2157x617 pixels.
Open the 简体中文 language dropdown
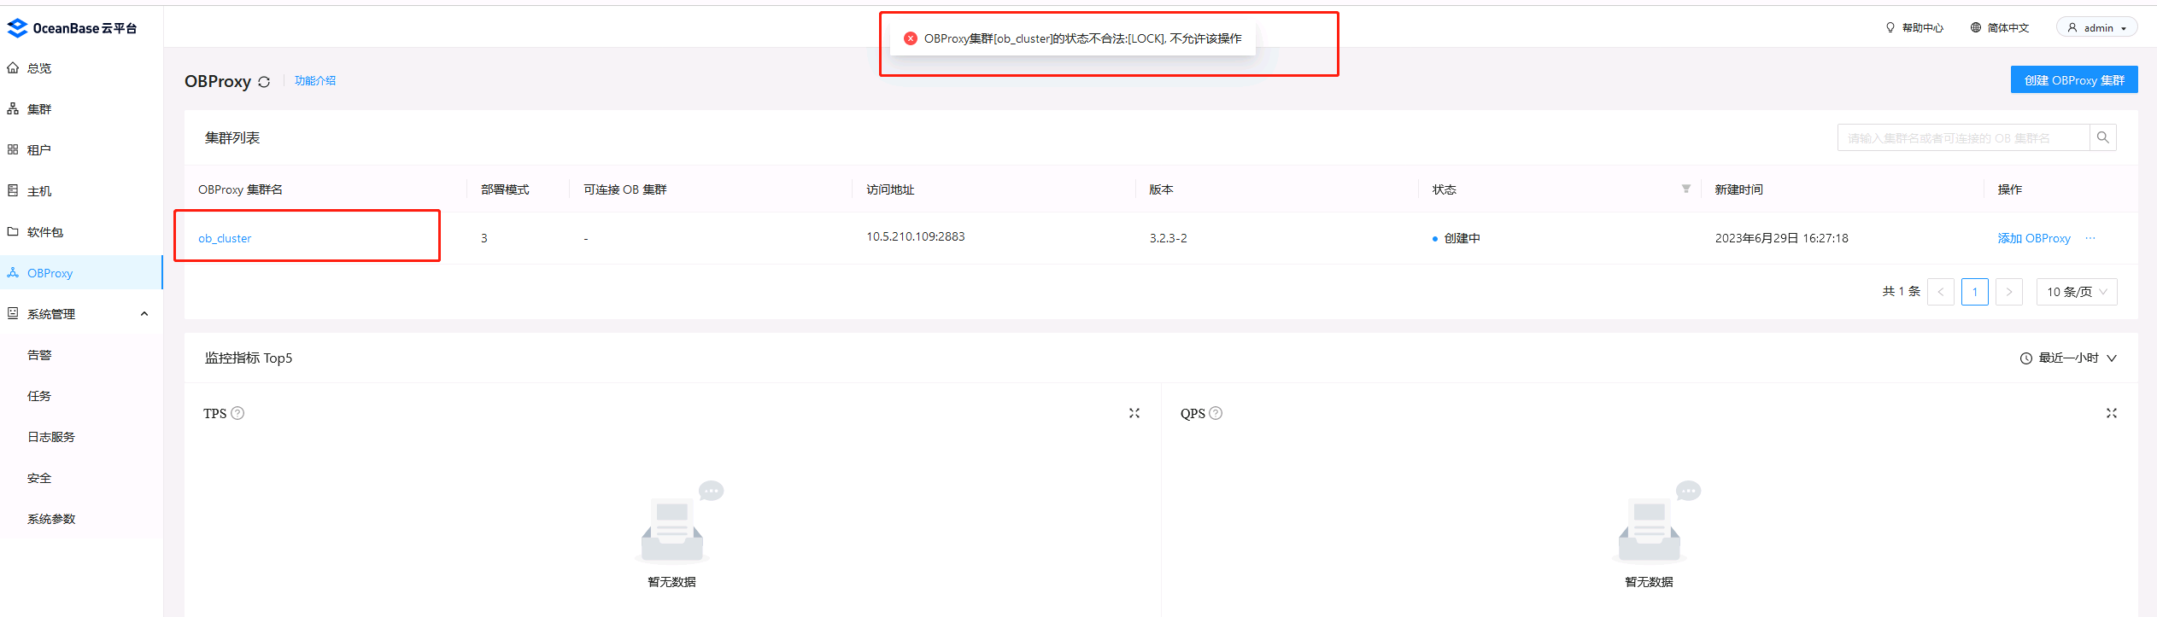[2000, 27]
